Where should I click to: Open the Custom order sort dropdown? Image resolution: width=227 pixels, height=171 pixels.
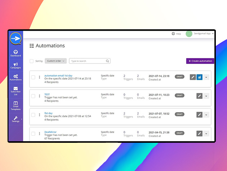[x=55, y=61]
